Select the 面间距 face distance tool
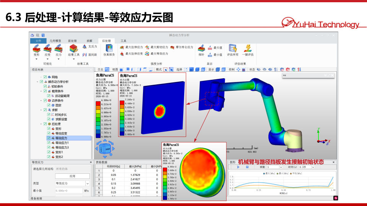This screenshot has height=206, width=367. (x=90, y=55)
